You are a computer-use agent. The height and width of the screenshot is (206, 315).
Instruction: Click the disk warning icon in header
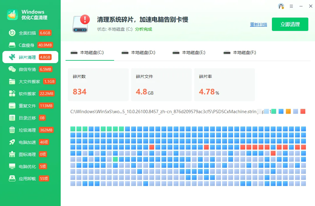[x=81, y=24]
